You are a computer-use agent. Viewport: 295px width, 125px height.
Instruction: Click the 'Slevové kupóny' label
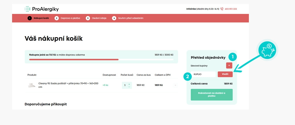pyautogui.click(x=199, y=66)
